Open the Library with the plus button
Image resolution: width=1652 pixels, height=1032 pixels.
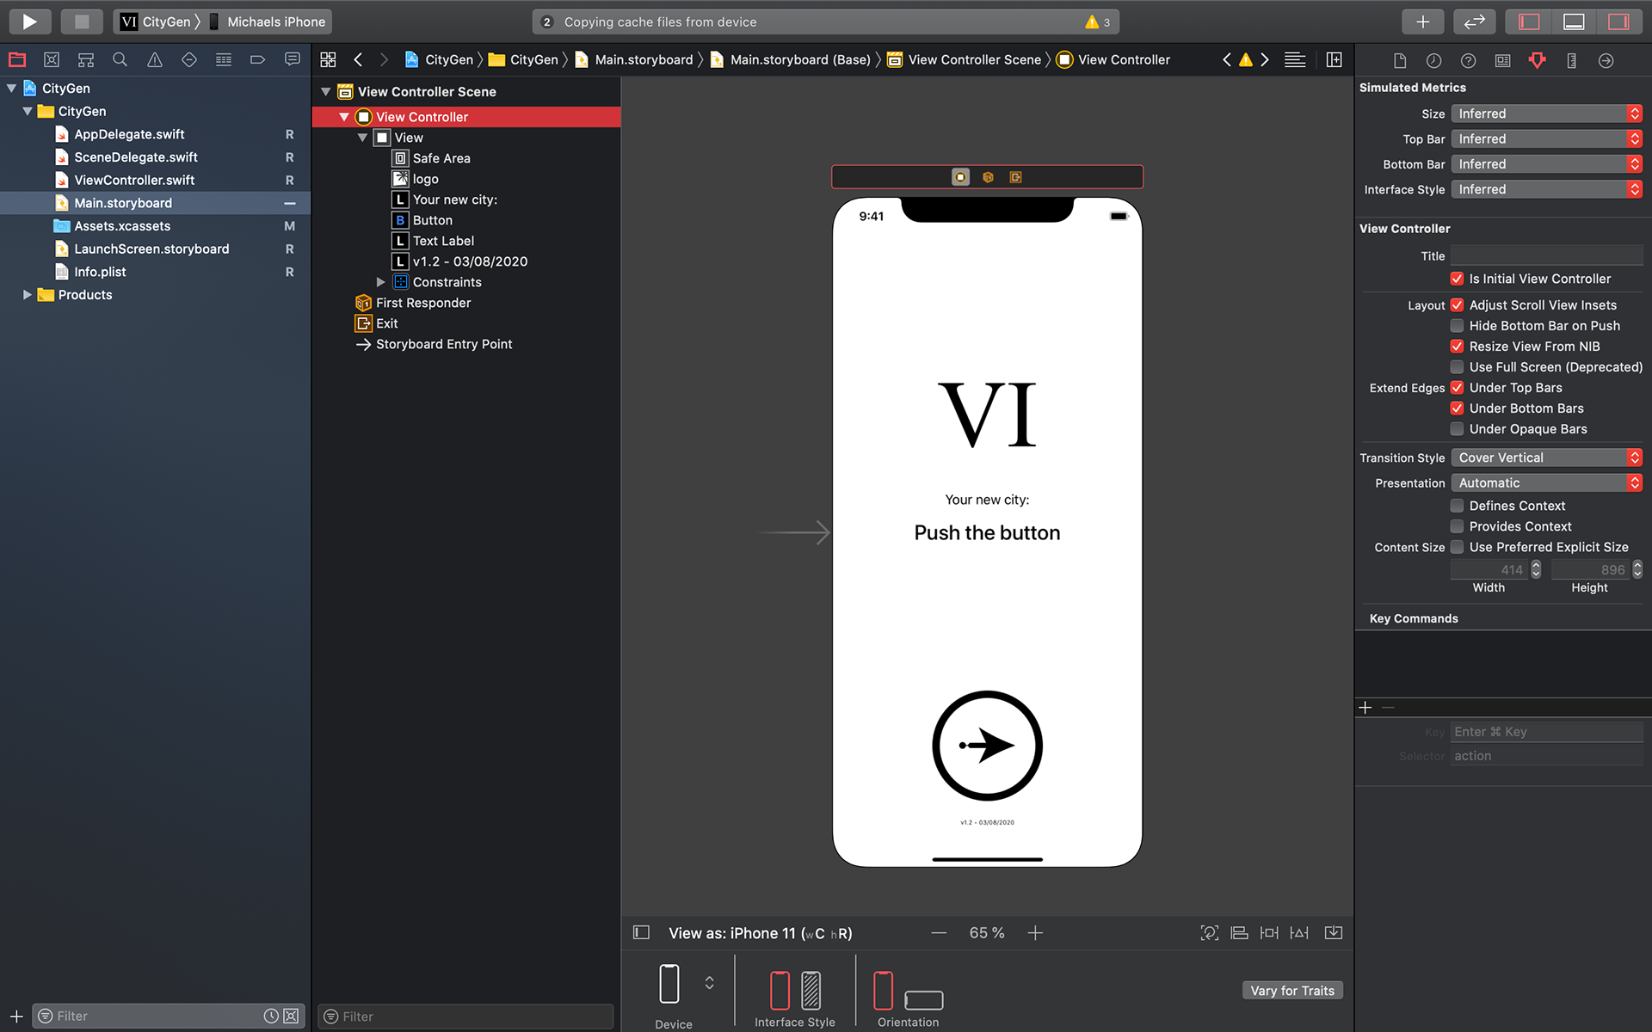point(1423,21)
